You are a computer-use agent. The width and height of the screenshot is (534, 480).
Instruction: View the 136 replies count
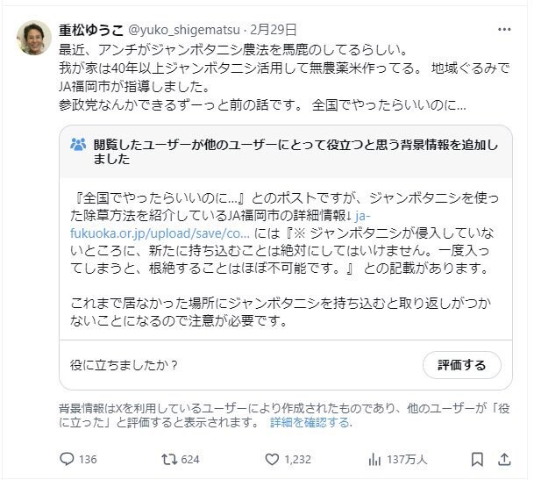(88, 459)
